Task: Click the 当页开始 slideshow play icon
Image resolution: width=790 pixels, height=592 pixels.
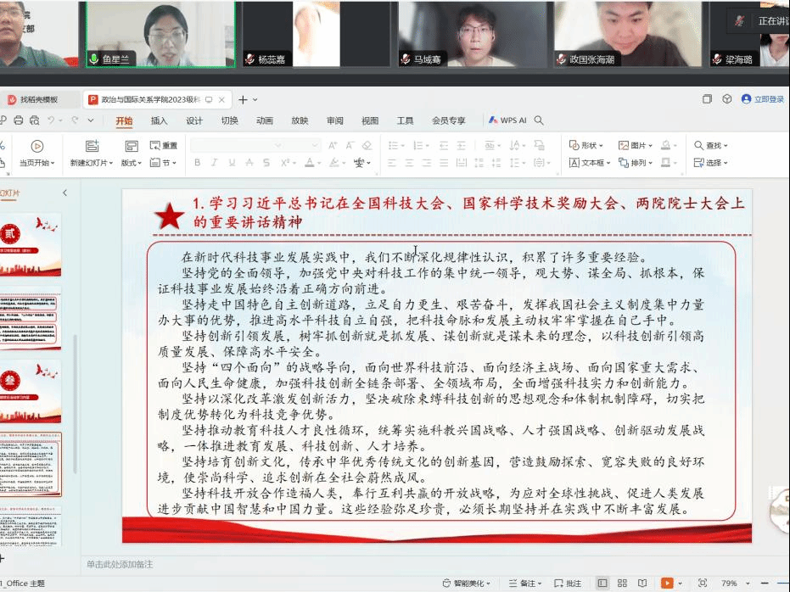Action: 36,146
